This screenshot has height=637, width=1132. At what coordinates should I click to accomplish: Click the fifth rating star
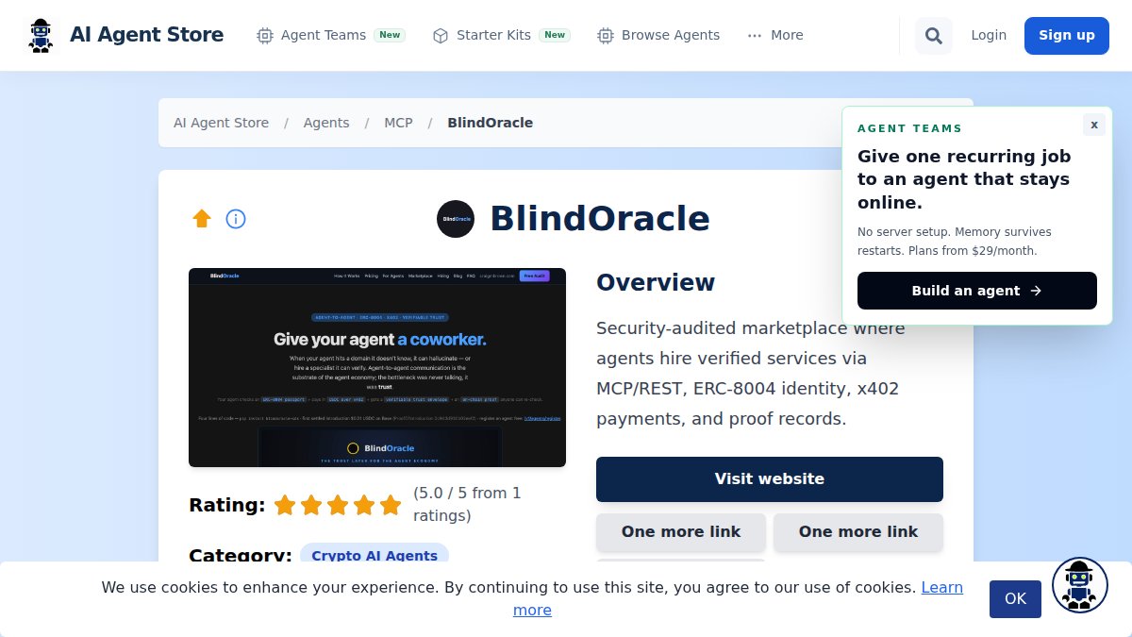coord(391,506)
